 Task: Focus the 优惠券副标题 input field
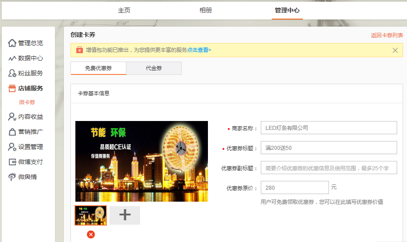(x=329, y=168)
